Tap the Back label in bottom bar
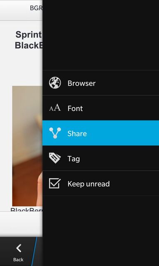159x266 pixels. pos(18,259)
